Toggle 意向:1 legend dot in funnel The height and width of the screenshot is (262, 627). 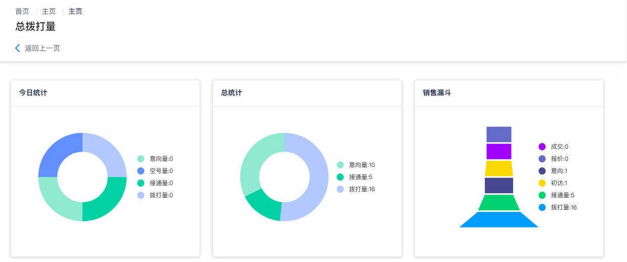(542, 171)
